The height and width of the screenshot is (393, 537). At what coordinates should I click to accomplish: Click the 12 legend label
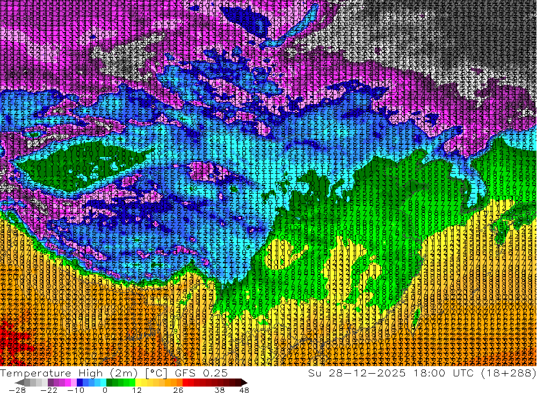click(x=136, y=390)
